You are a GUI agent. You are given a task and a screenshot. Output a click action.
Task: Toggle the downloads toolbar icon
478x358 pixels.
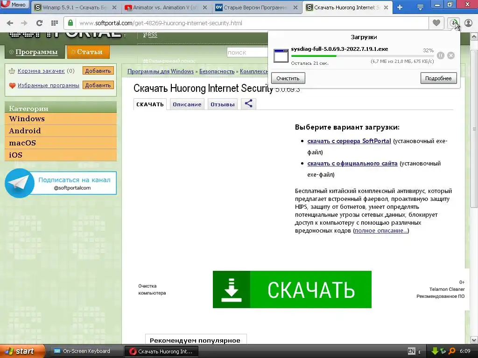point(453,23)
